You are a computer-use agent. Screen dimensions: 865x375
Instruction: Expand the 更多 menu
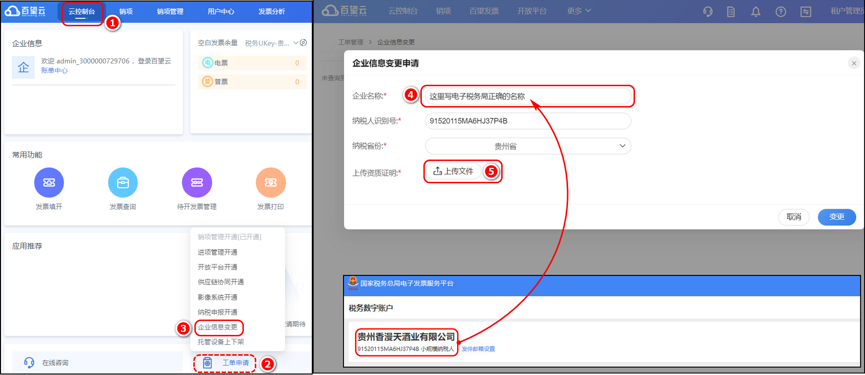(x=579, y=11)
